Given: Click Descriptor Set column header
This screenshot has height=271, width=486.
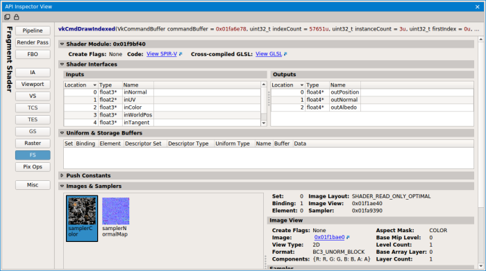Looking at the screenshot, I should [x=145, y=143].
